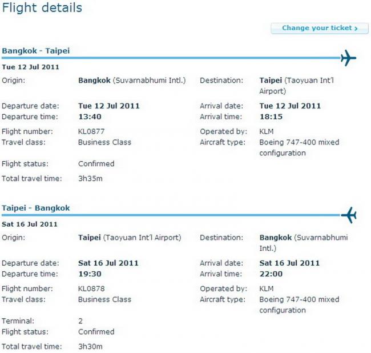
Task: Click the Change your ticket button
Action: (x=320, y=28)
